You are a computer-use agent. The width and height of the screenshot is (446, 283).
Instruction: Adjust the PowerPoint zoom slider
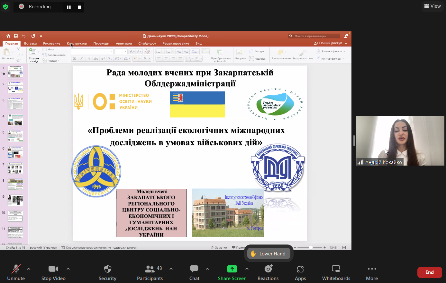[311, 247]
